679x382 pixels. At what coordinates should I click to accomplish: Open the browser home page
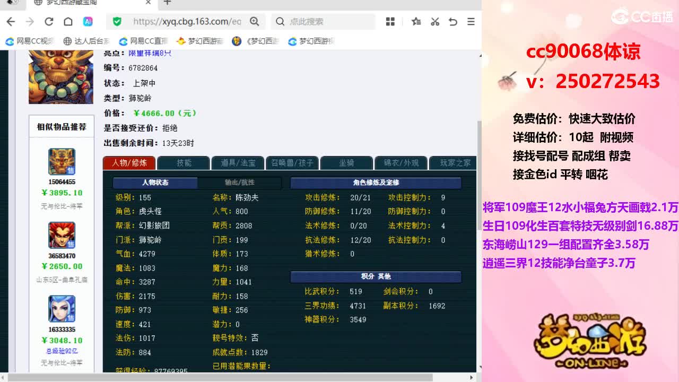[x=68, y=22]
